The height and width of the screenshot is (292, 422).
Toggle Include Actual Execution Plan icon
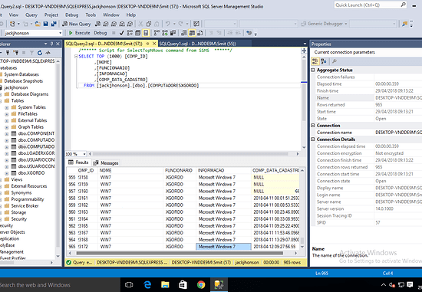click(157, 33)
